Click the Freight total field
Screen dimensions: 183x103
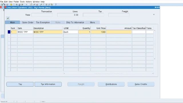[119, 15]
